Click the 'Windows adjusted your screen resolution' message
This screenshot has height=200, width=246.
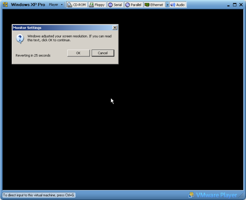click(x=70, y=38)
